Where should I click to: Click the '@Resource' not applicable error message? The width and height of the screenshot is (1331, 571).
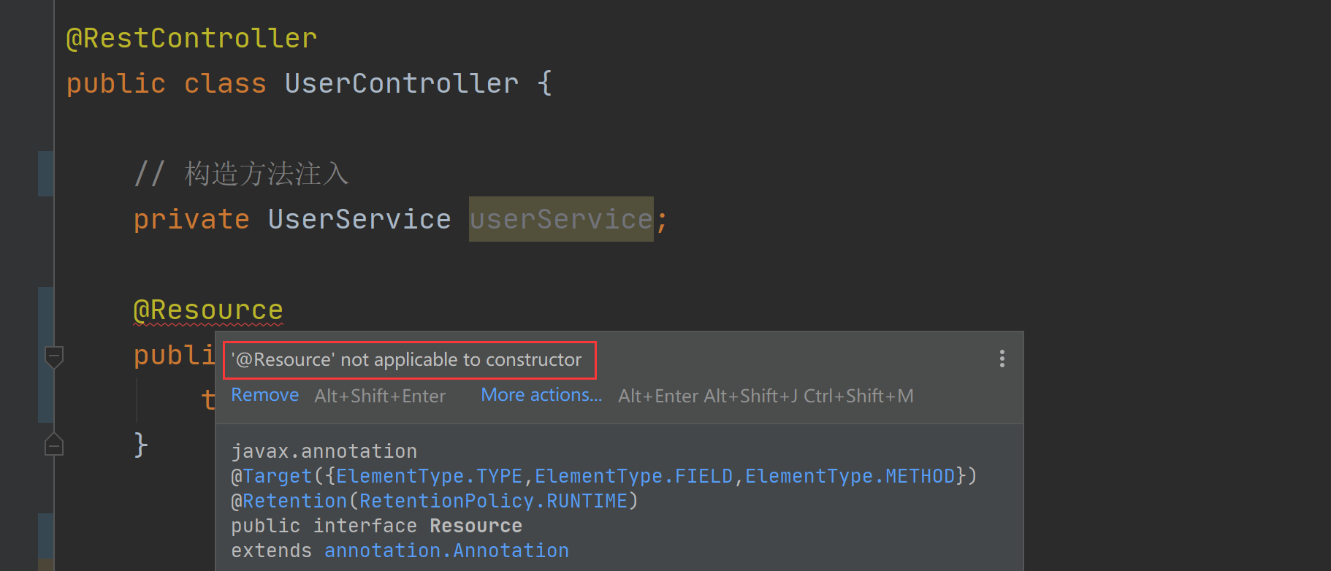click(x=406, y=360)
